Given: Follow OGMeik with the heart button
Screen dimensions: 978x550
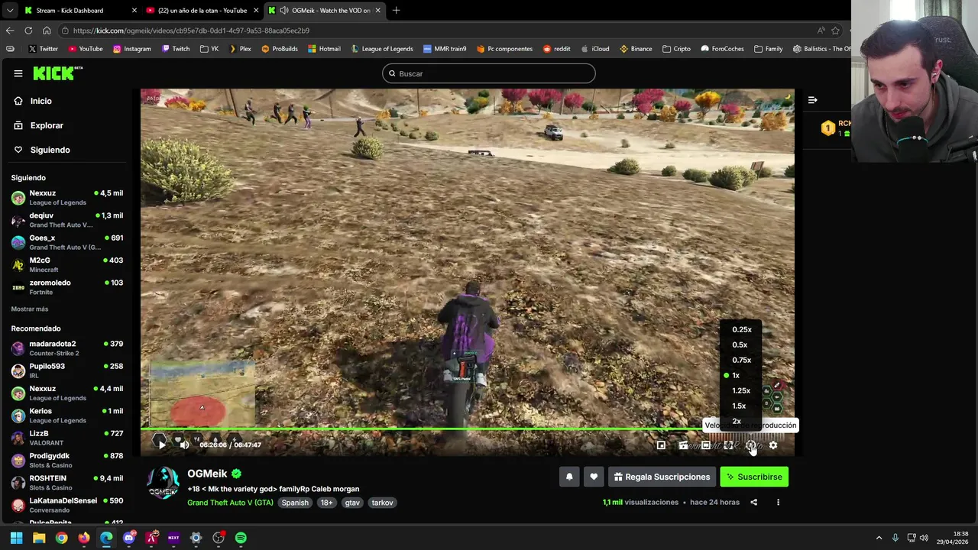Looking at the screenshot, I should tap(594, 477).
